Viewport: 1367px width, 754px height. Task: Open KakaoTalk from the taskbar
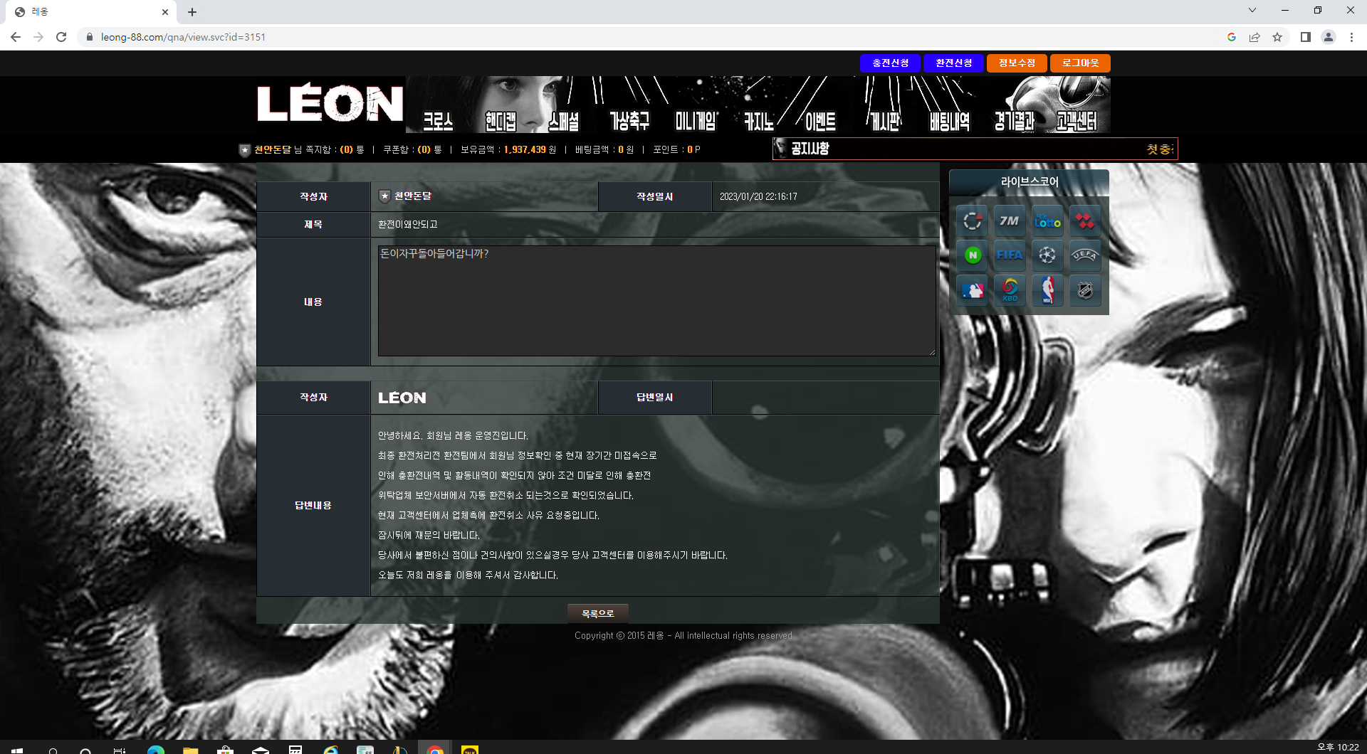(469, 748)
